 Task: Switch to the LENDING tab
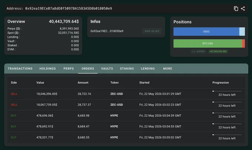point(148,69)
